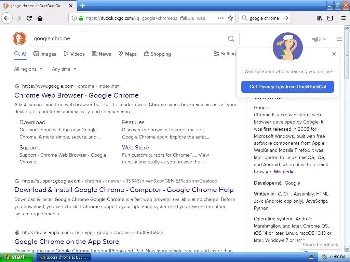Click the Apple favicon beside apps.apple.com result

click(17, 233)
